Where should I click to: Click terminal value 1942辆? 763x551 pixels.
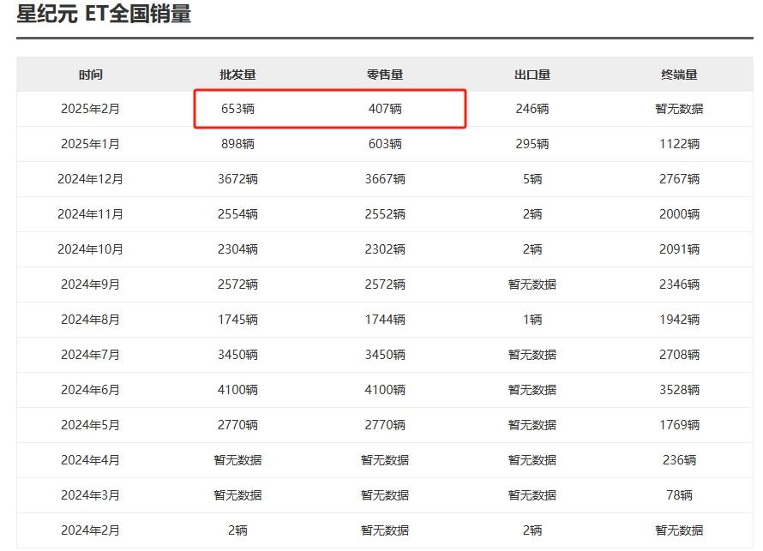[679, 320]
